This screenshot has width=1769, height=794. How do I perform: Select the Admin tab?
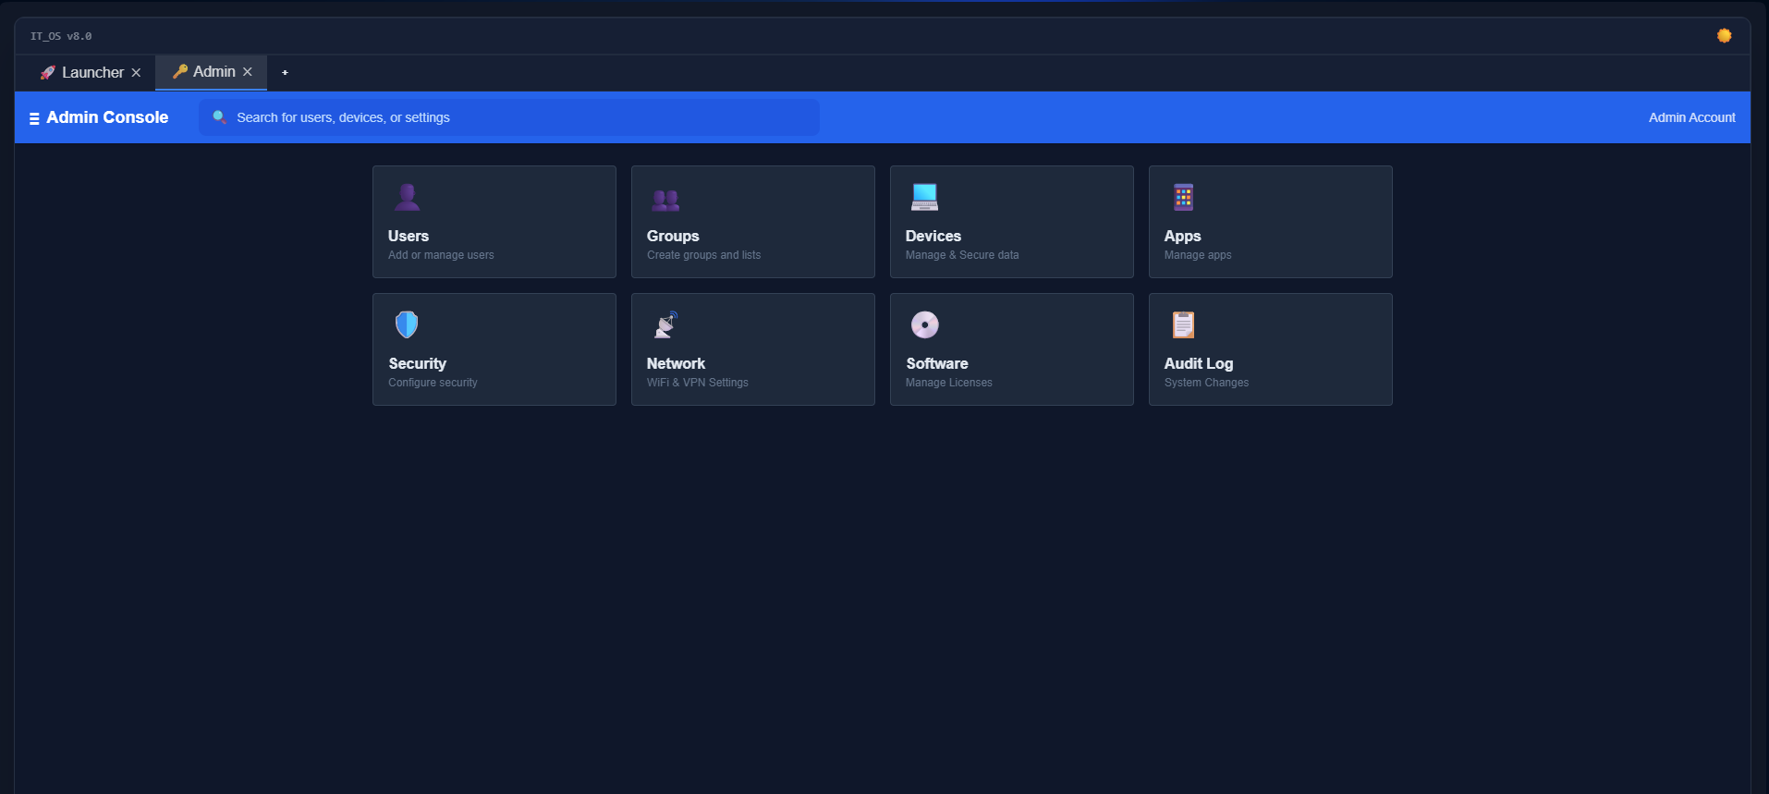tap(211, 72)
